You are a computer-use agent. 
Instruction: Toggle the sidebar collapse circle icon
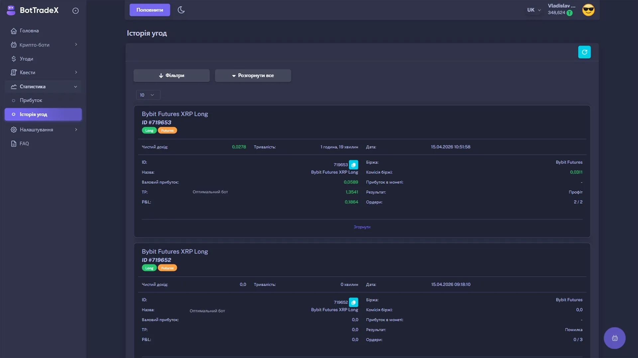point(75,11)
